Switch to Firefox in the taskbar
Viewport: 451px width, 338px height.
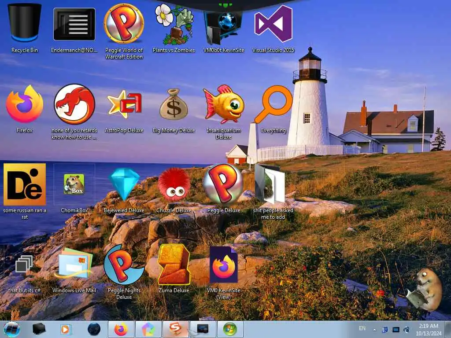(121, 329)
